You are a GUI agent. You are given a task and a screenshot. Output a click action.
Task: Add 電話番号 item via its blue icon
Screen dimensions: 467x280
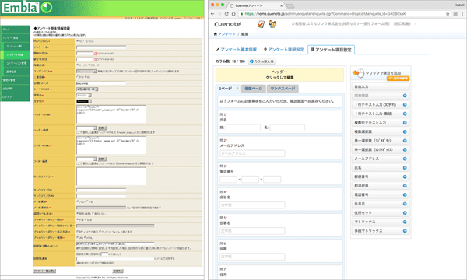405,195
